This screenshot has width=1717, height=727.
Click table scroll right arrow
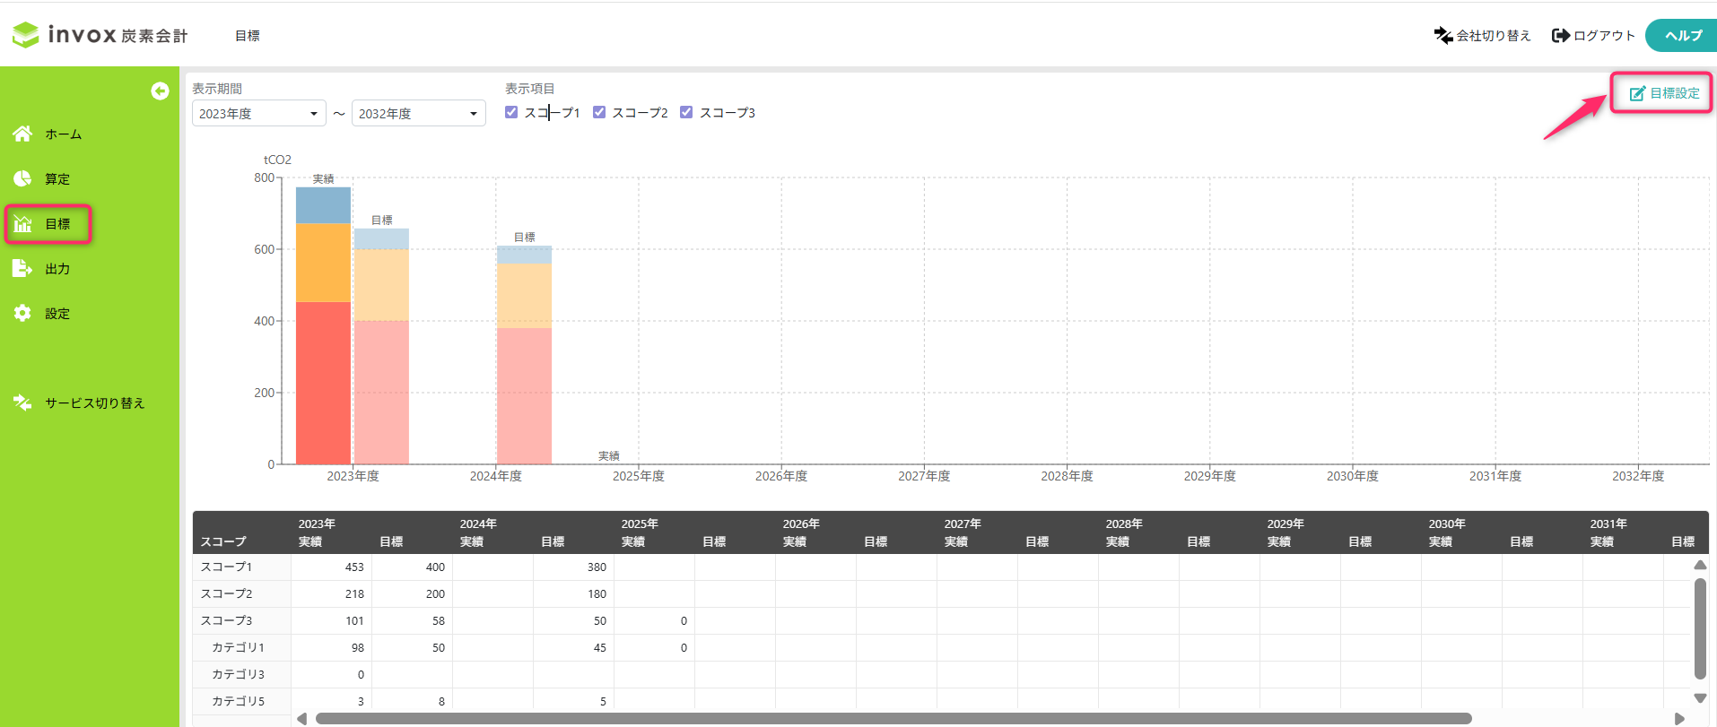coord(1680,718)
